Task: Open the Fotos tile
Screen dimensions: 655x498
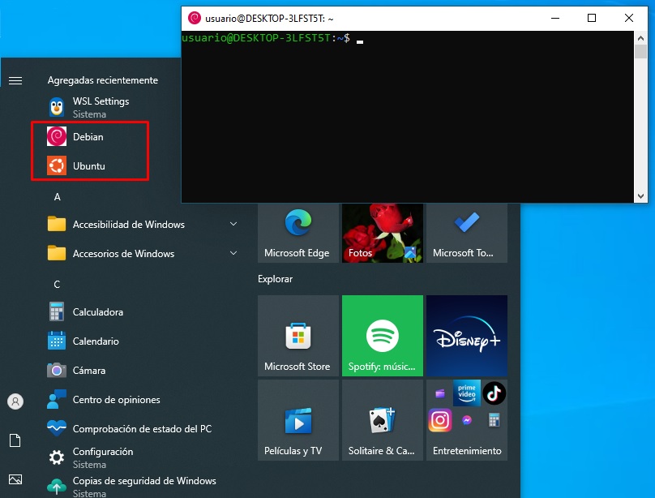Action: tap(383, 233)
